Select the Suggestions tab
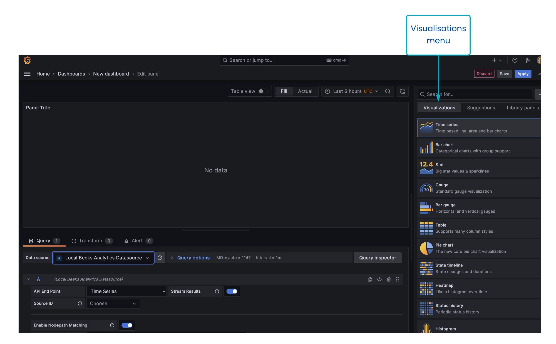This screenshot has width=556, height=344. (x=481, y=108)
